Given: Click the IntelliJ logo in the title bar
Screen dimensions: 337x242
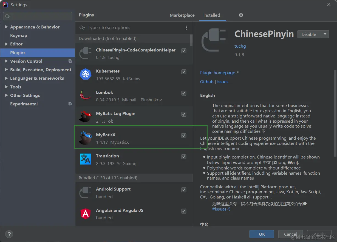Looking at the screenshot, I should pos(5,5).
